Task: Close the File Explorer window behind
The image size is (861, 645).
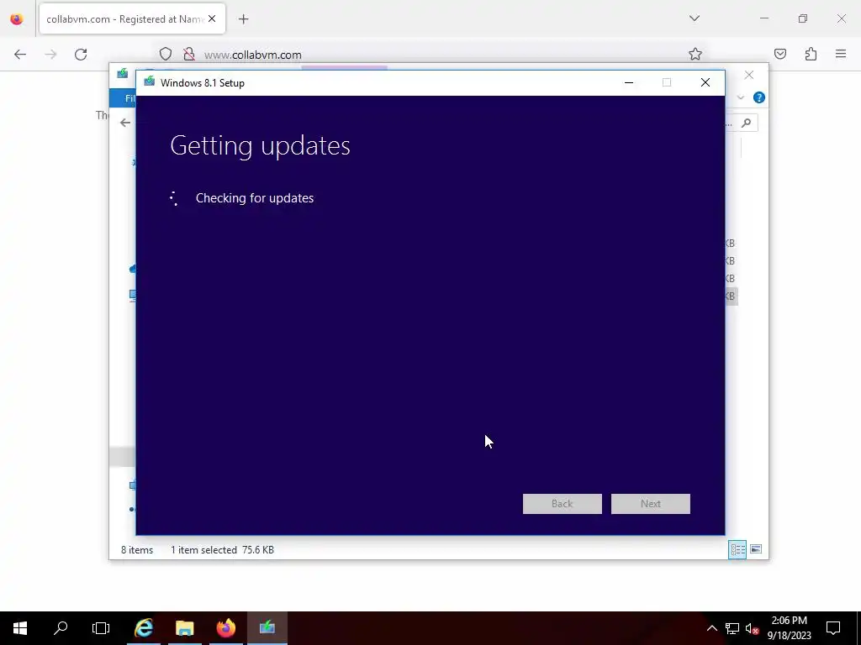Action: pos(749,75)
